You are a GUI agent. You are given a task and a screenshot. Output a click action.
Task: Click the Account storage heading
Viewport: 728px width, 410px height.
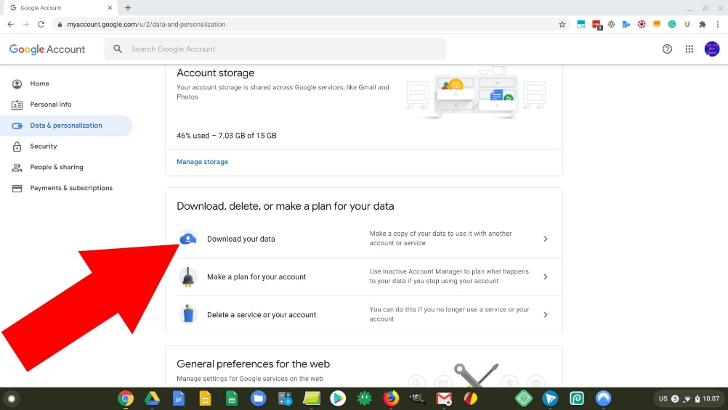pos(216,73)
